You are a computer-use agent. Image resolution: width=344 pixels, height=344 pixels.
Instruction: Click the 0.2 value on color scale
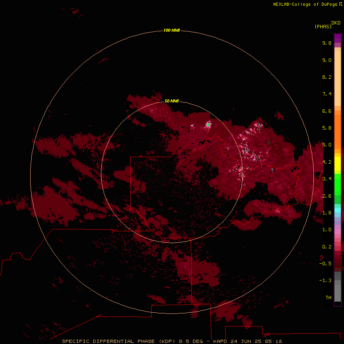327,247
